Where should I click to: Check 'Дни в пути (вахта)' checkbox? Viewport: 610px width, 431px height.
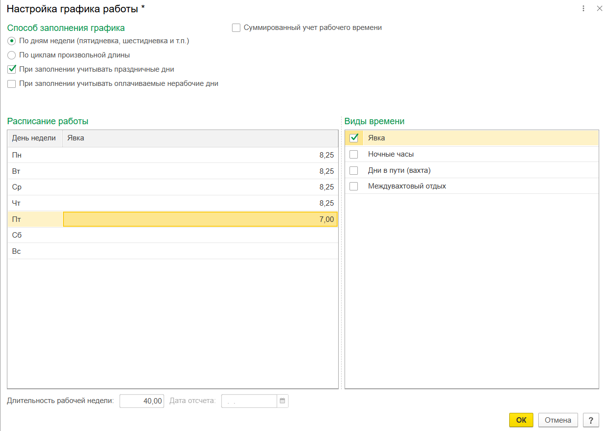(353, 170)
